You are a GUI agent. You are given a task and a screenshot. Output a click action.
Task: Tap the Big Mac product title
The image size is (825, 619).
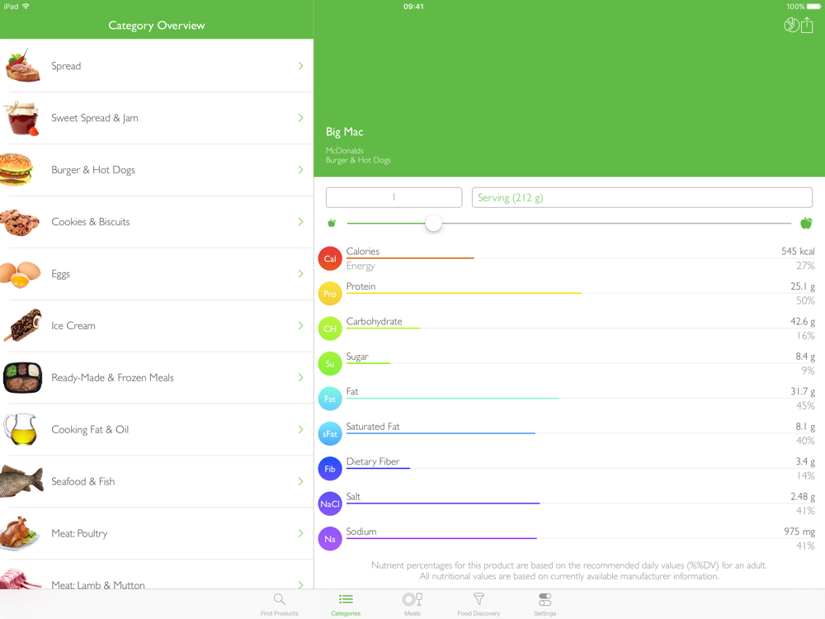pyautogui.click(x=345, y=131)
